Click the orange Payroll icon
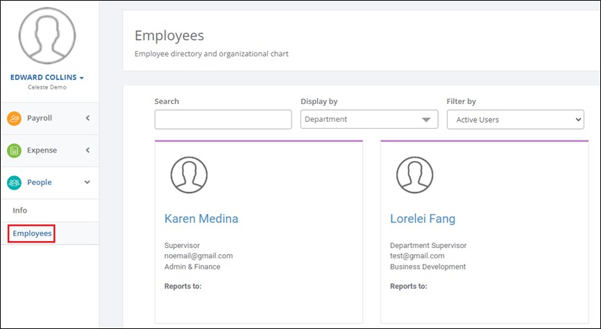Image resolution: width=601 pixels, height=329 pixels. (14, 118)
